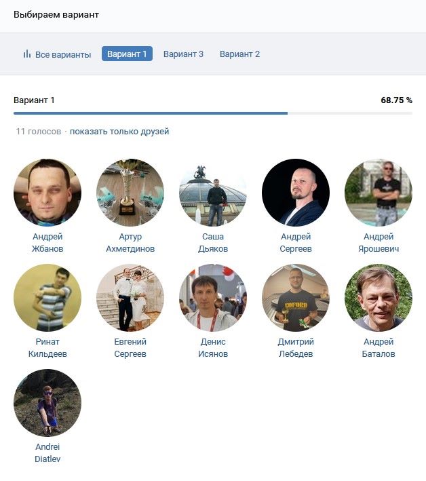Open Денис Исянов's profile photo
This screenshot has height=481, width=426.
(213, 298)
